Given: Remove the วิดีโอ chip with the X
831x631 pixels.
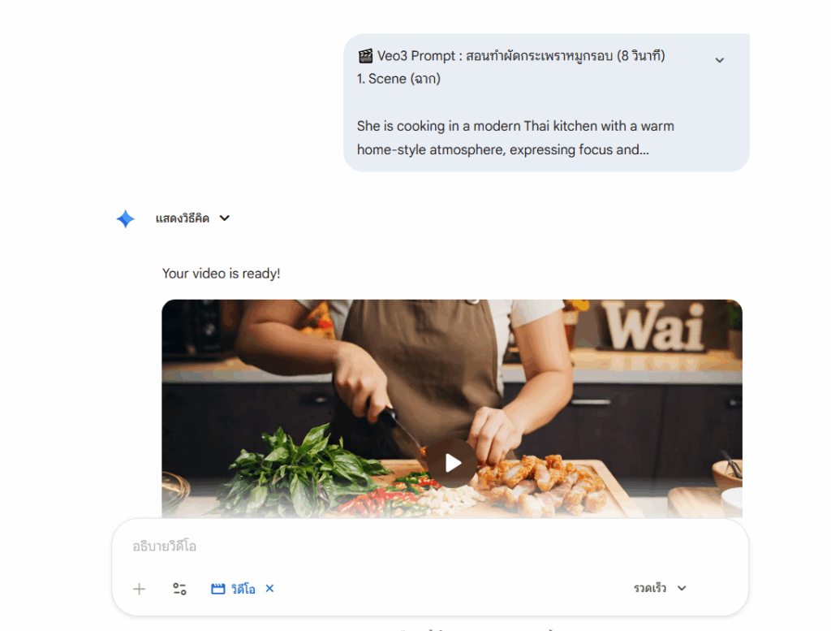Looking at the screenshot, I should 269,588.
